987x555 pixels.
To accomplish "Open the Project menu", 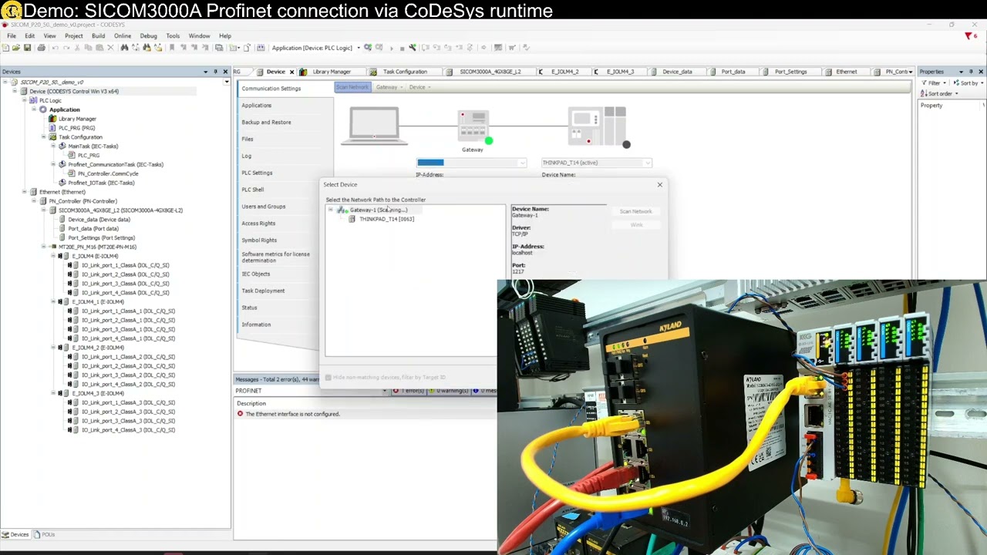I will (x=74, y=36).
